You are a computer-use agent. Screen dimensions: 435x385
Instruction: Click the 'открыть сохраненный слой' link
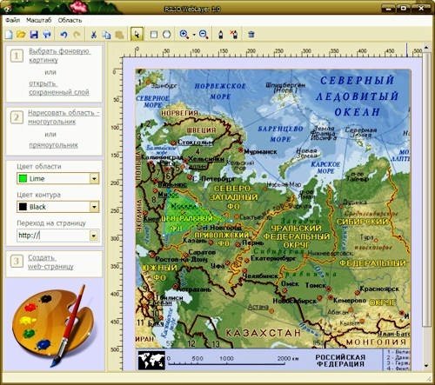(x=58, y=88)
